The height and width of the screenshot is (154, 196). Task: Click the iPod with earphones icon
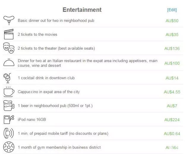coord(9,119)
